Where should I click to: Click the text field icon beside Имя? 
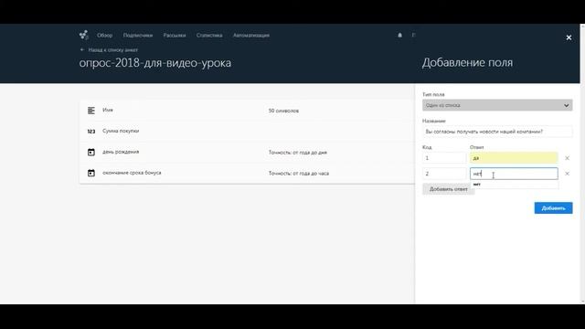click(x=91, y=111)
